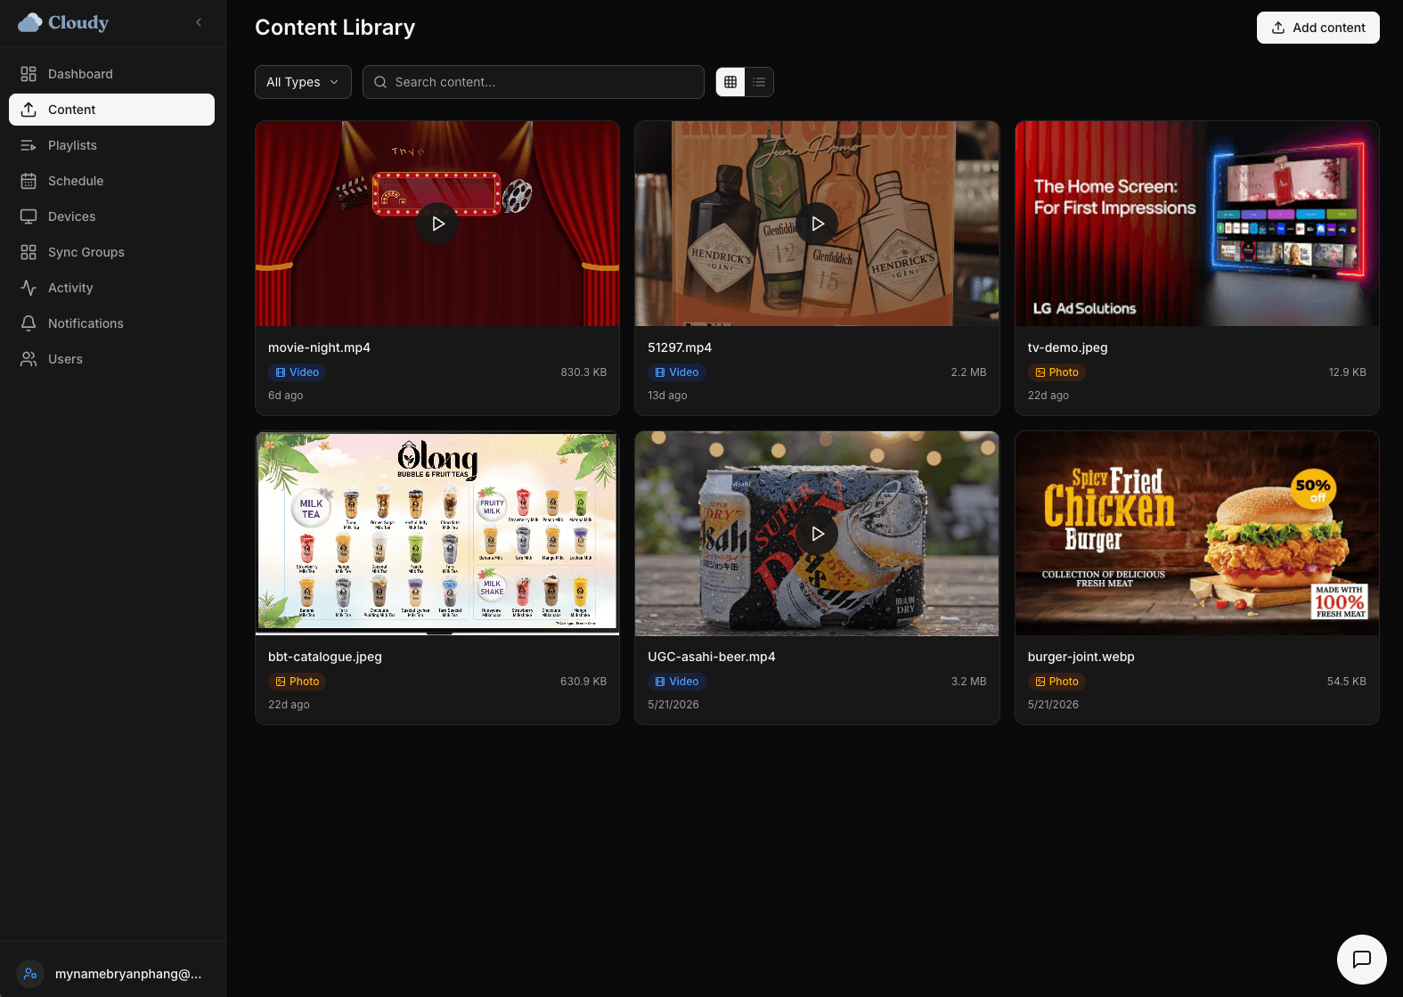This screenshot has width=1403, height=997.
Task: Click the UGC-asahi-beer.mp4 file name
Action: (712, 657)
